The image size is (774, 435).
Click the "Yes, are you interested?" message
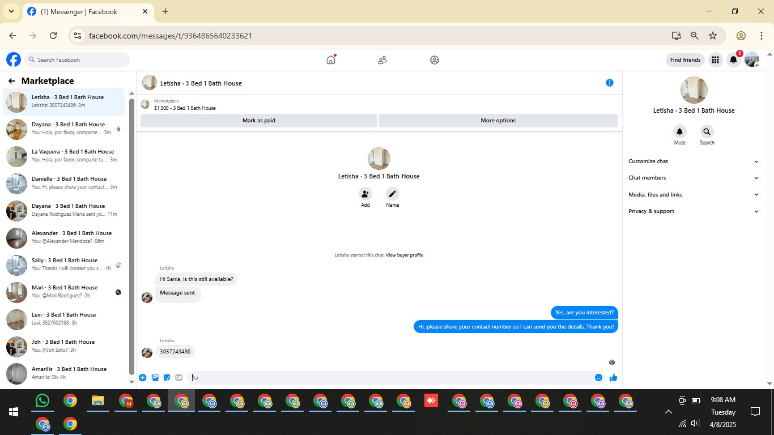pos(584,313)
